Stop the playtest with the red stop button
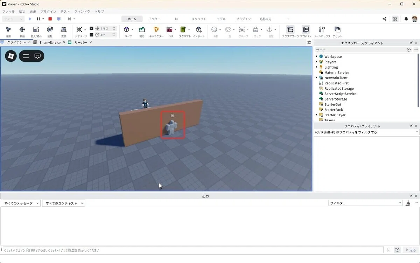Viewport: 420px width, 263px height. [x=50, y=19]
